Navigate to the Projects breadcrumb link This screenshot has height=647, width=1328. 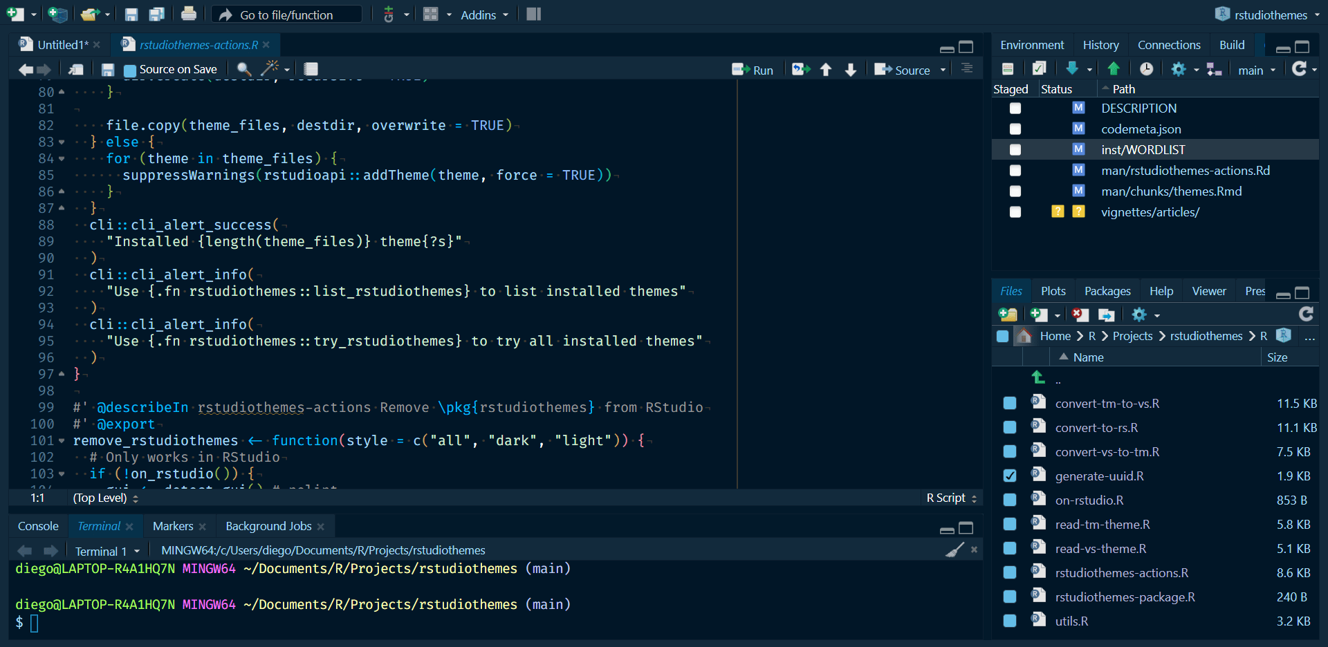tap(1132, 336)
